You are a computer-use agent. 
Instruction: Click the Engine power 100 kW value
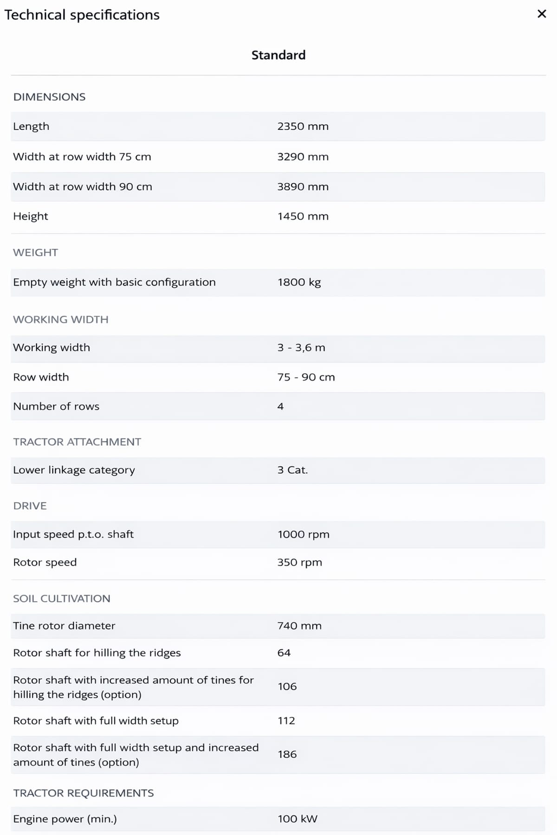point(298,819)
